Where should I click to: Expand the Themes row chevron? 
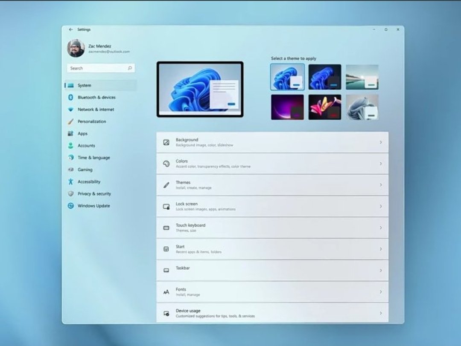click(381, 185)
